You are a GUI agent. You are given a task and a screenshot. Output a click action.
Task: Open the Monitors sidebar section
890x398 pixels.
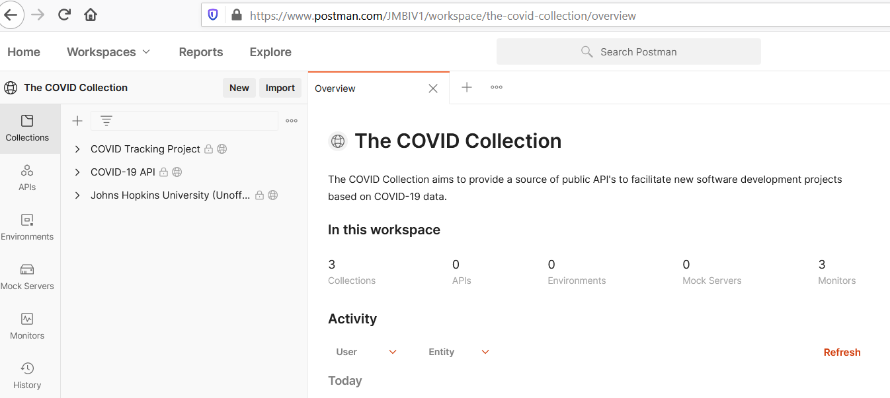(x=27, y=327)
